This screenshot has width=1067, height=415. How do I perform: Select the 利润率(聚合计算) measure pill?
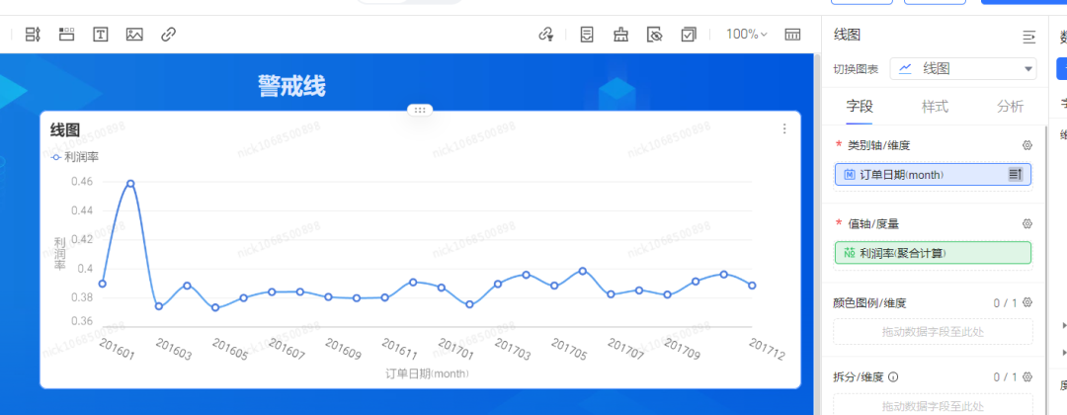(x=933, y=252)
